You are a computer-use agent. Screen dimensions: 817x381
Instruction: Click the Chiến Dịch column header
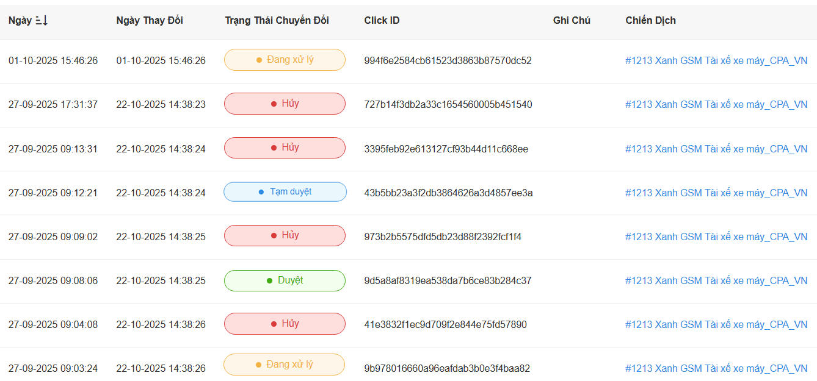650,20
